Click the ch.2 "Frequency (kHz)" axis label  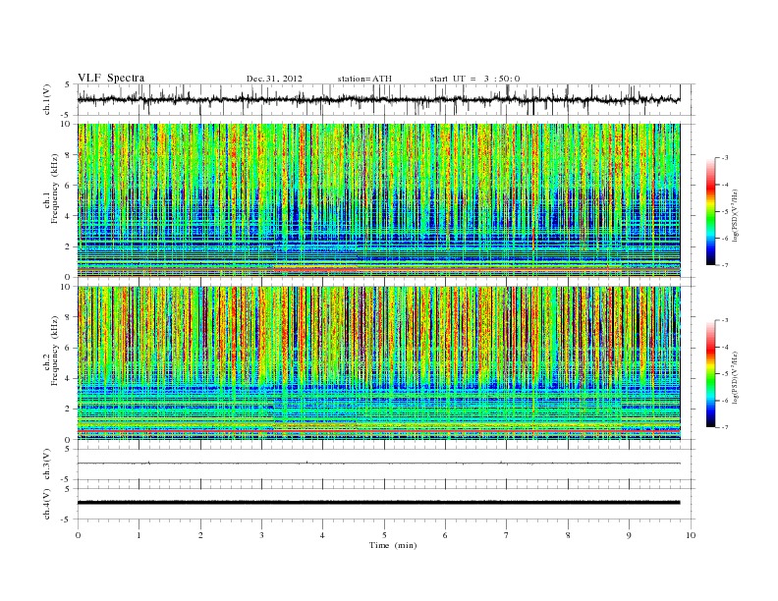[x=55, y=351]
